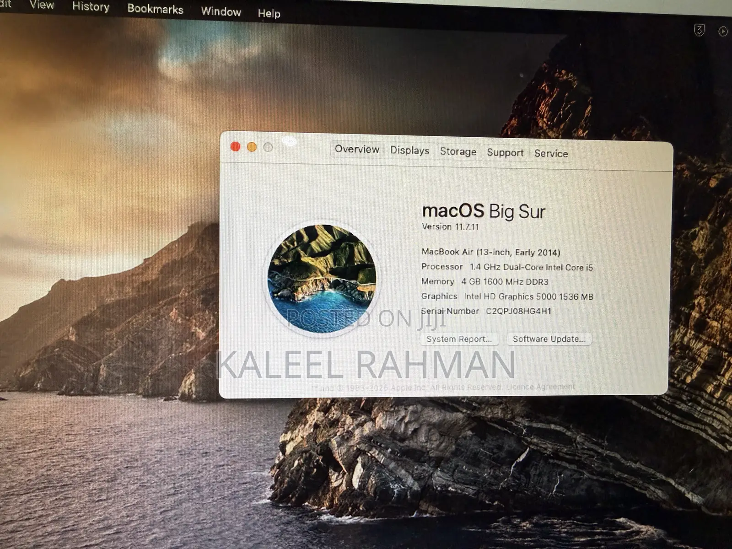
Task: Click the play circle icon in menu bar
Action: click(x=723, y=31)
